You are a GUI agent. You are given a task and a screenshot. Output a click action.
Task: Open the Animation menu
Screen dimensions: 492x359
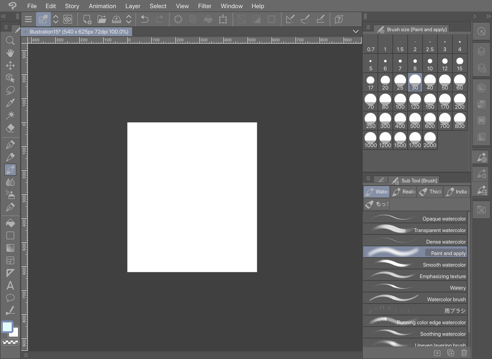click(102, 6)
